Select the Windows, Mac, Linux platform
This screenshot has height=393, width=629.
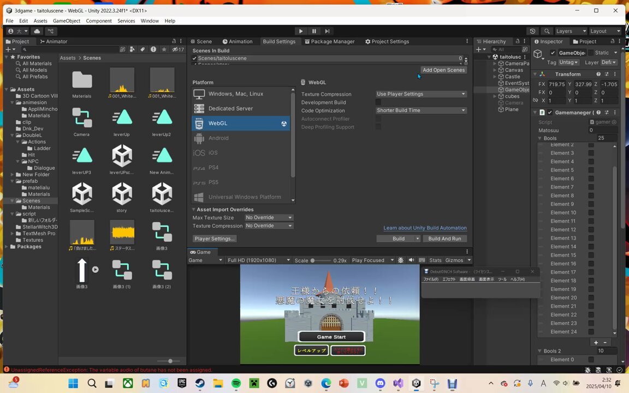pos(241,94)
